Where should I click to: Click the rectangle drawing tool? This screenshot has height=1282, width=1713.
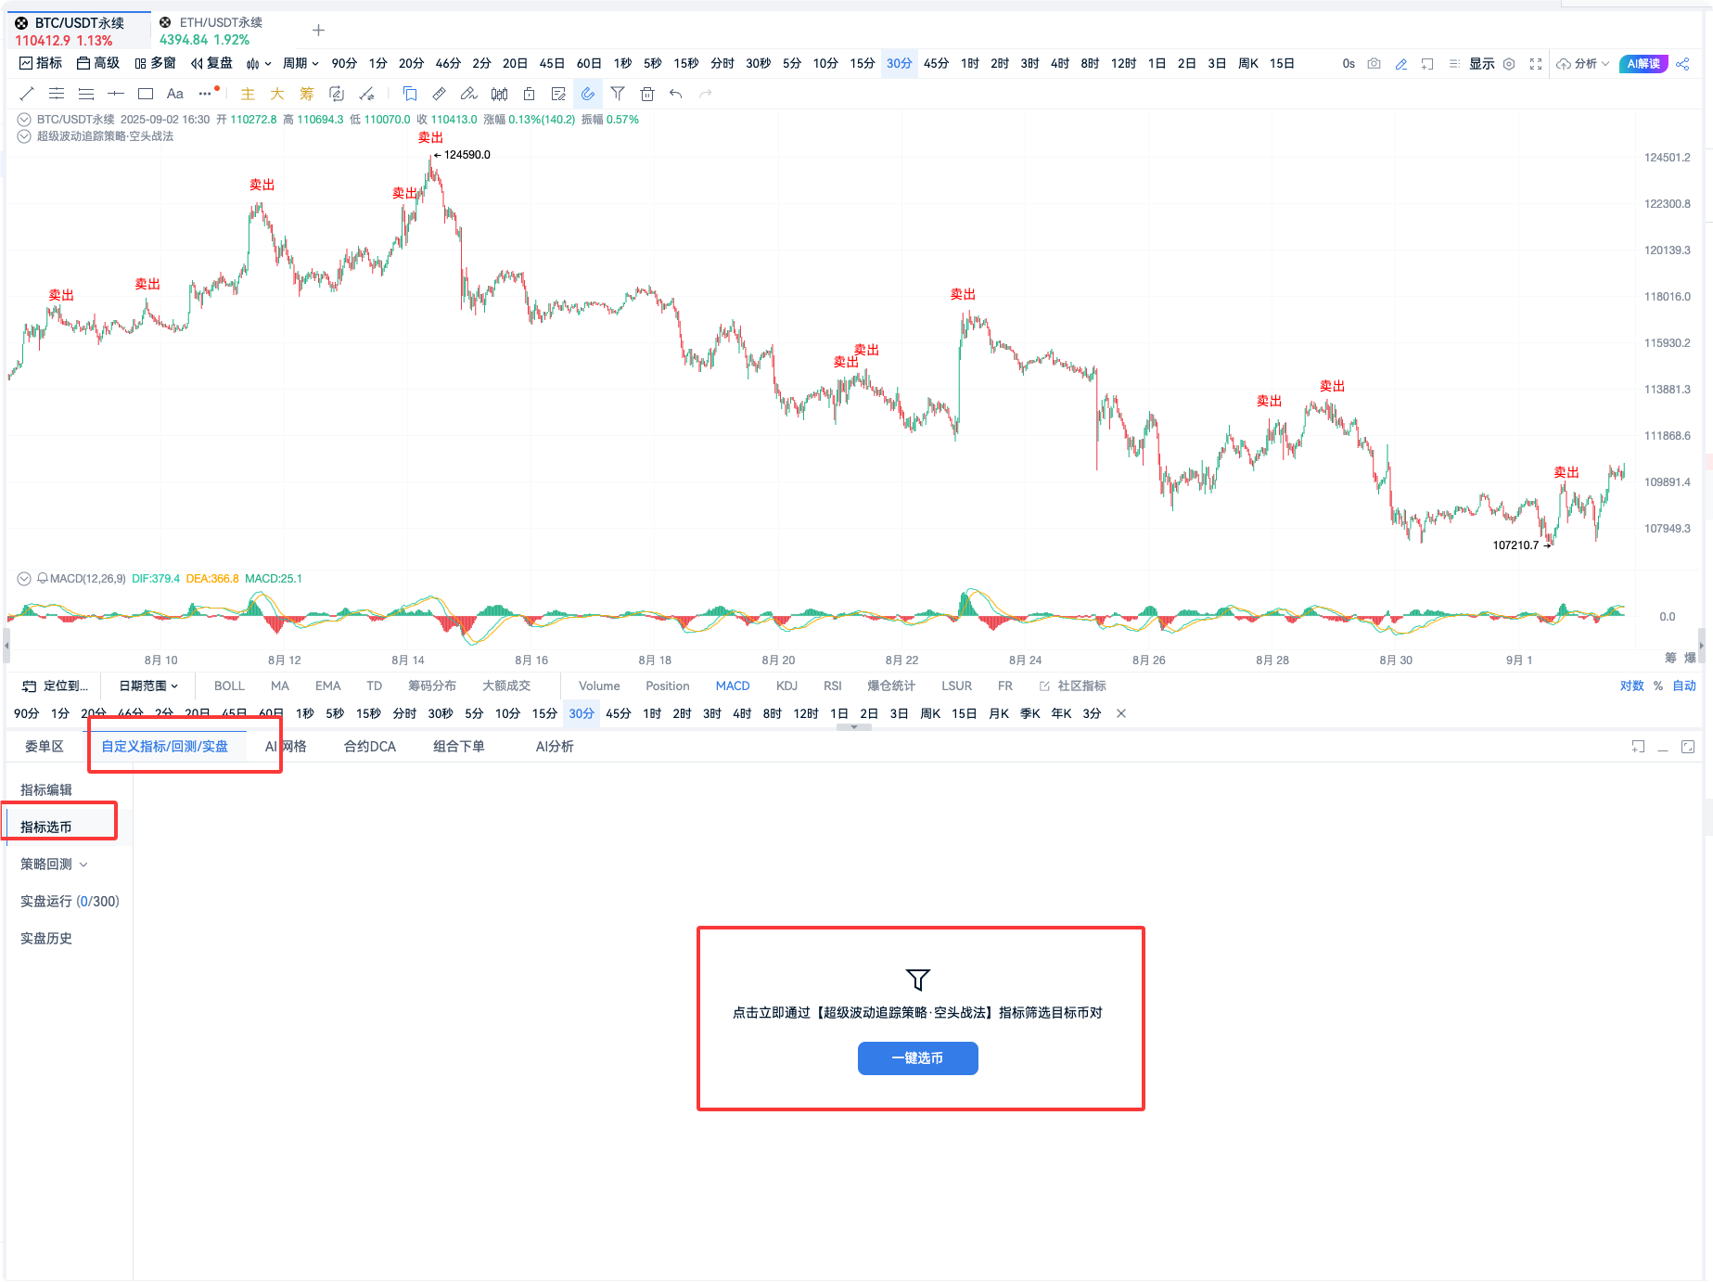point(146,94)
